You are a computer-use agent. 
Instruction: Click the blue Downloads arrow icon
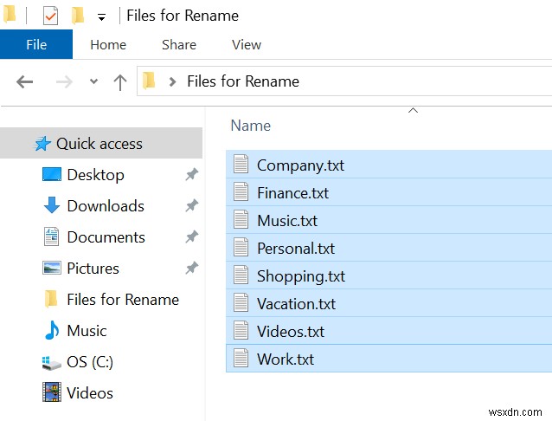52,204
